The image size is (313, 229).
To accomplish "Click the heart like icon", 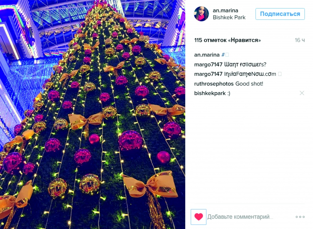I will [198, 217].
